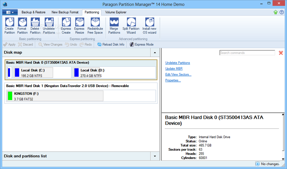Click Reload Disk Info button

(111, 44)
